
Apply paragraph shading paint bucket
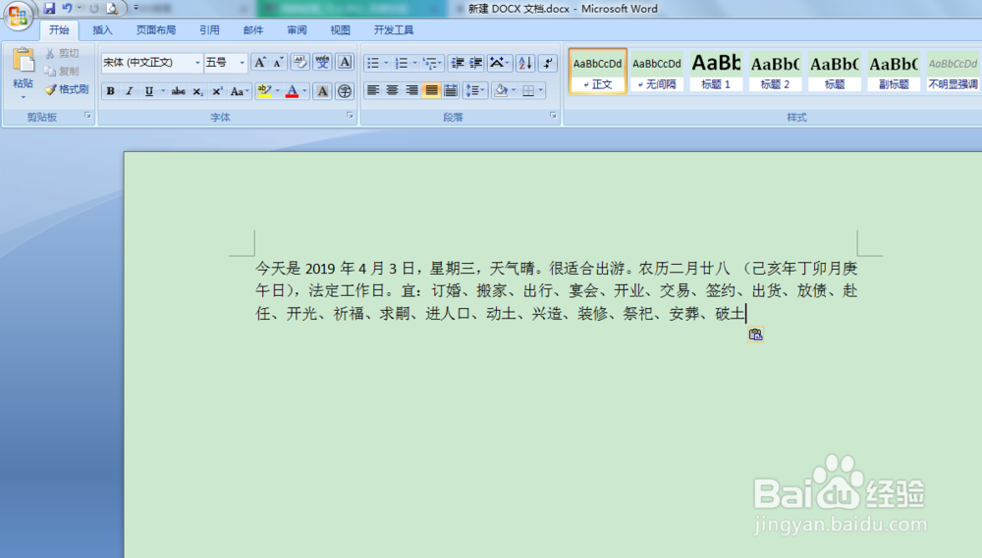point(501,90)
